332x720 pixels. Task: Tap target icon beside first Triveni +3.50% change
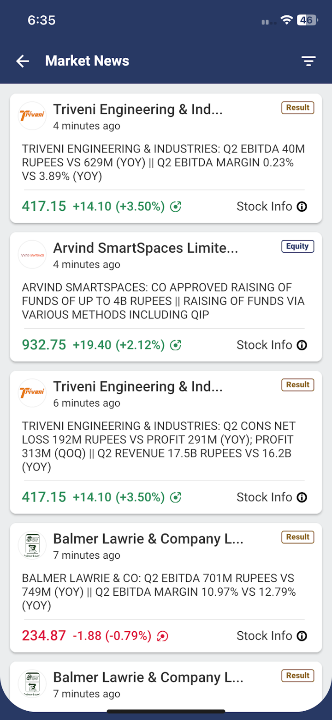click(176, 207)
